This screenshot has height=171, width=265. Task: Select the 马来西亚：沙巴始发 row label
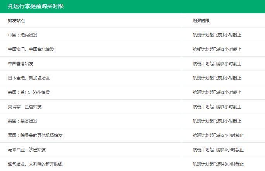coord(27,150)
